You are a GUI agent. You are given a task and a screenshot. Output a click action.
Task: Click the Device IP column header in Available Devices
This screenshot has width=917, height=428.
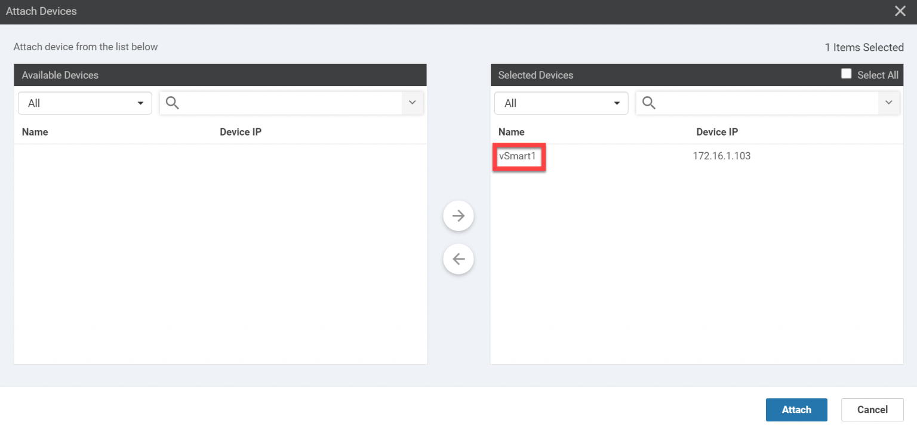coord(241,131)
